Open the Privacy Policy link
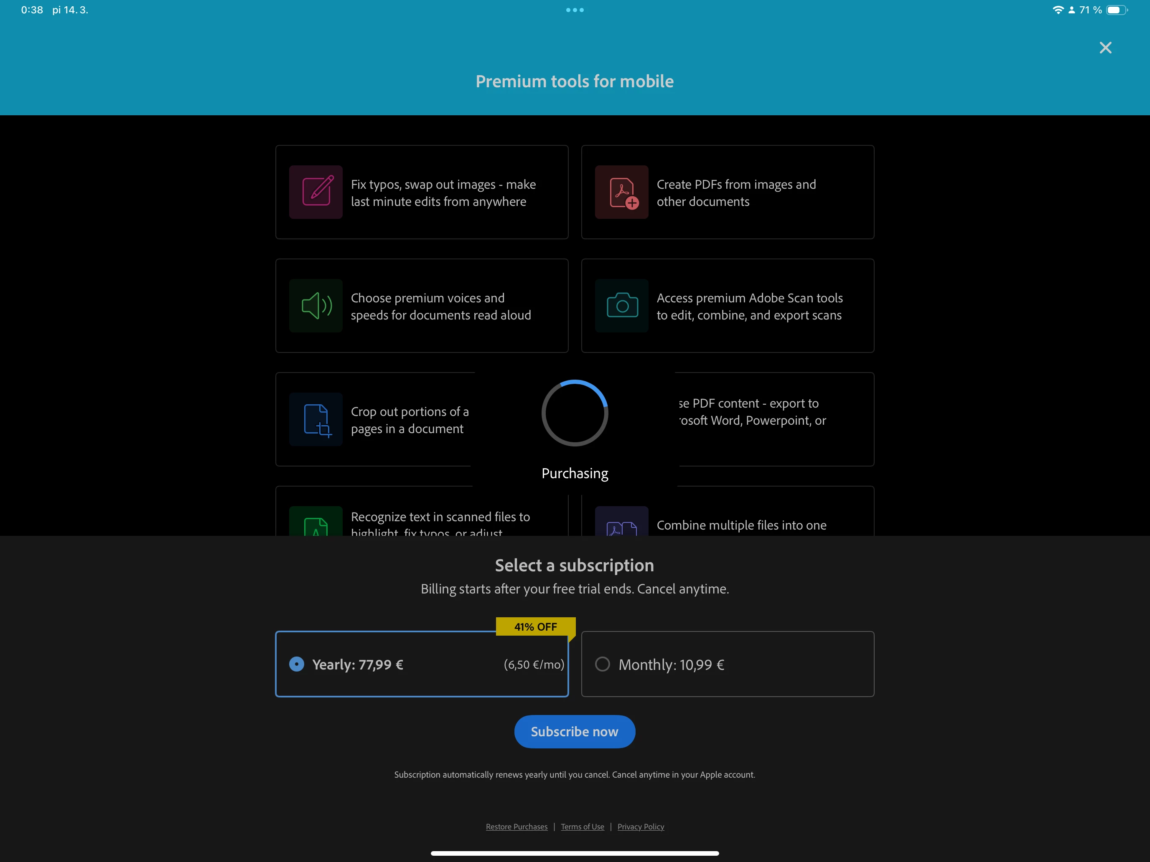Screen dimensions: 1150x862 pos(641,827)
